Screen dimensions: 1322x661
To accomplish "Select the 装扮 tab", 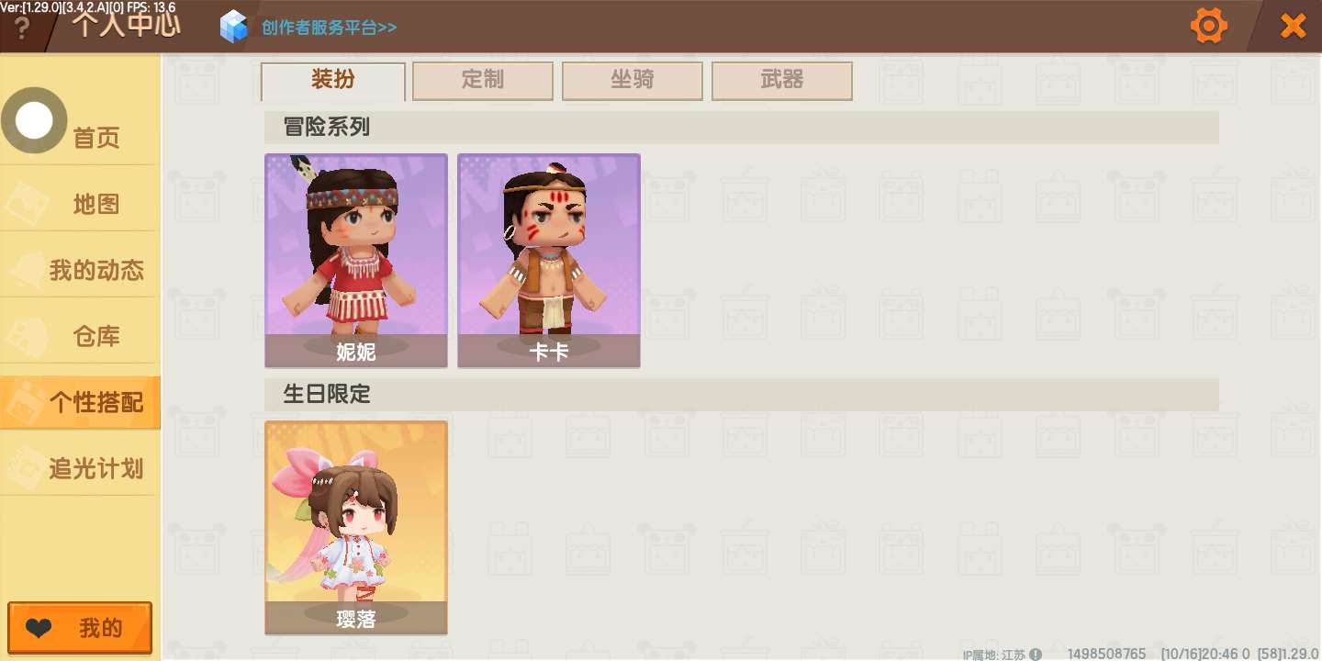I will click(x=333, y=81).
